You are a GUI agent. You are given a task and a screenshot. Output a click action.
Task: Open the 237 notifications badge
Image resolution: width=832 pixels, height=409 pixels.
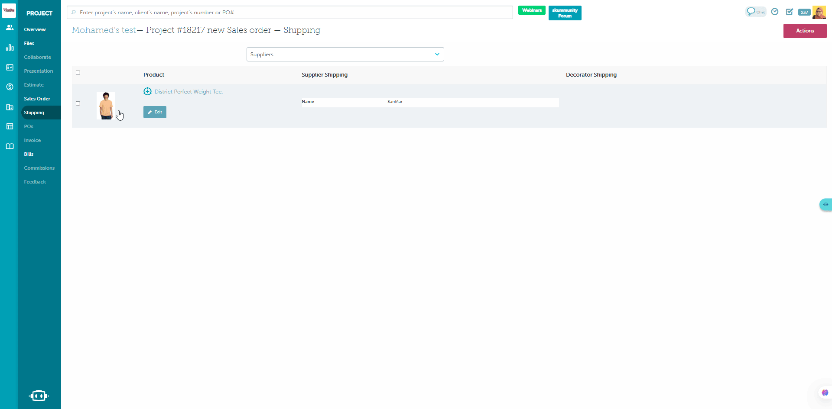(804, 12)
